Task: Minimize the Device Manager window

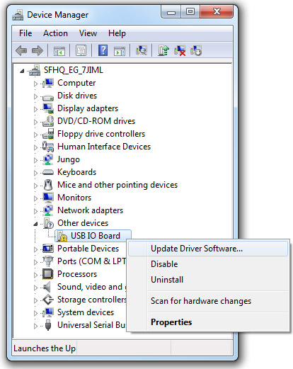Action: 171,12
